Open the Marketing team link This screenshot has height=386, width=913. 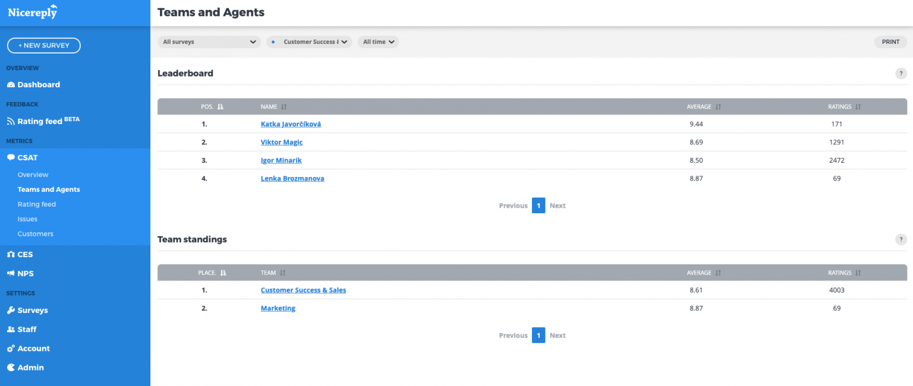click(278, 308)
